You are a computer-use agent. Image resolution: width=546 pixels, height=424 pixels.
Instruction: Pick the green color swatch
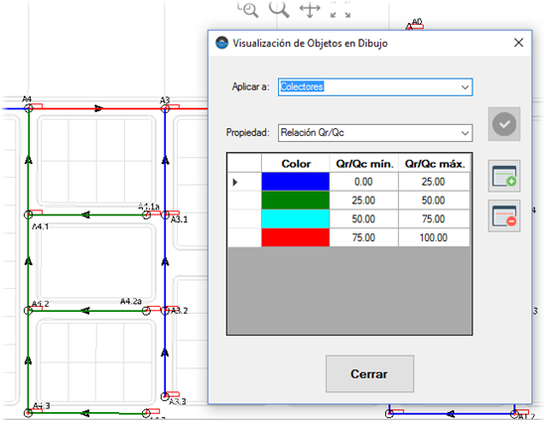coord(295,200)
